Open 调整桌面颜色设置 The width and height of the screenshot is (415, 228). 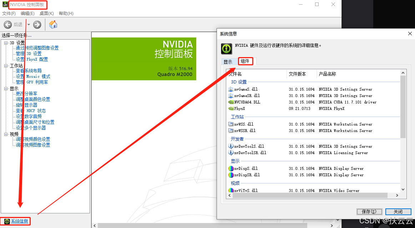[33, 99]
